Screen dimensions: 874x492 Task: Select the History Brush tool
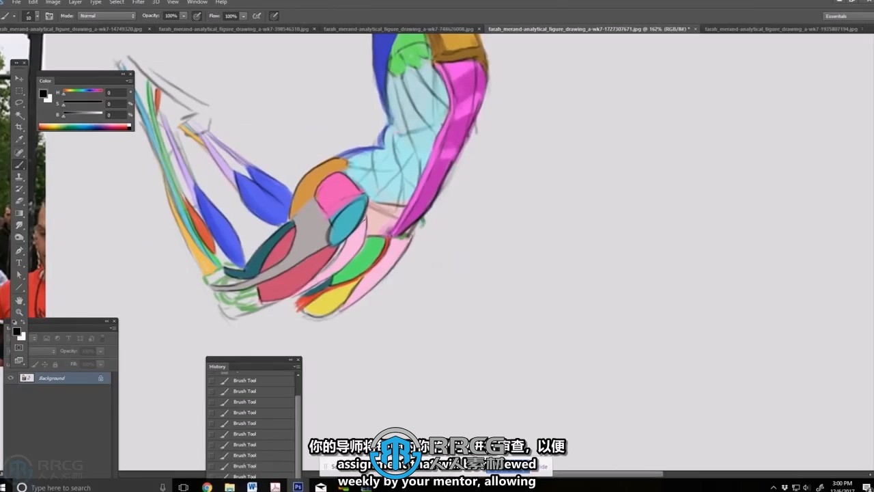[x=19, y=189]
